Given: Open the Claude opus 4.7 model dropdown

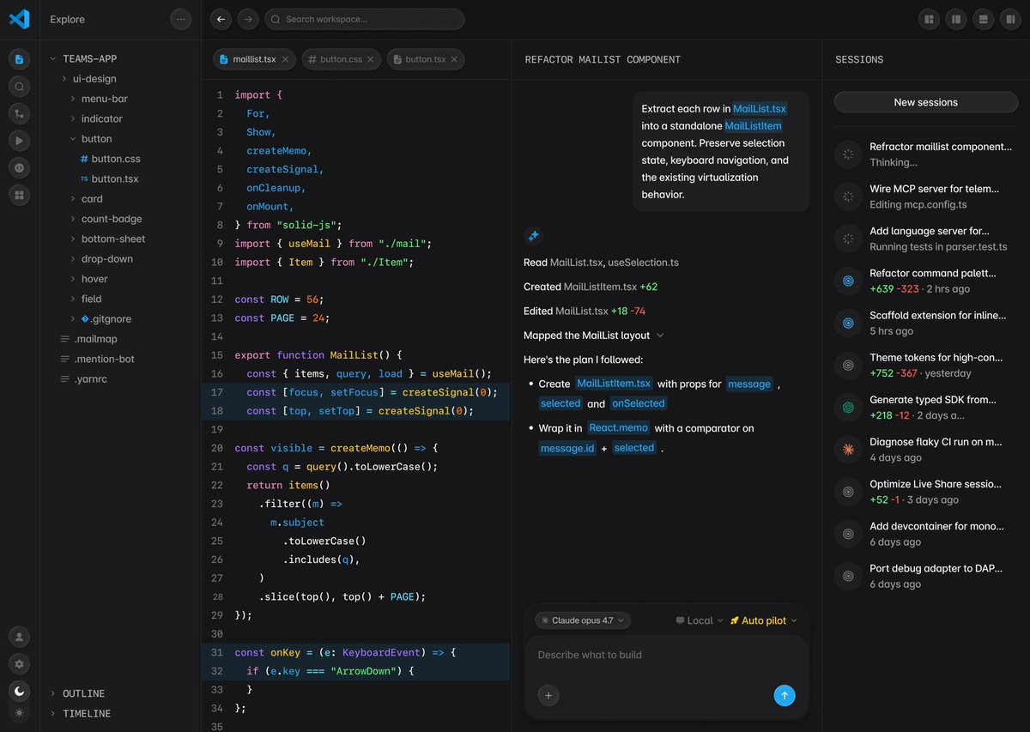Looking at the screenshot, I should coord(583,620).
